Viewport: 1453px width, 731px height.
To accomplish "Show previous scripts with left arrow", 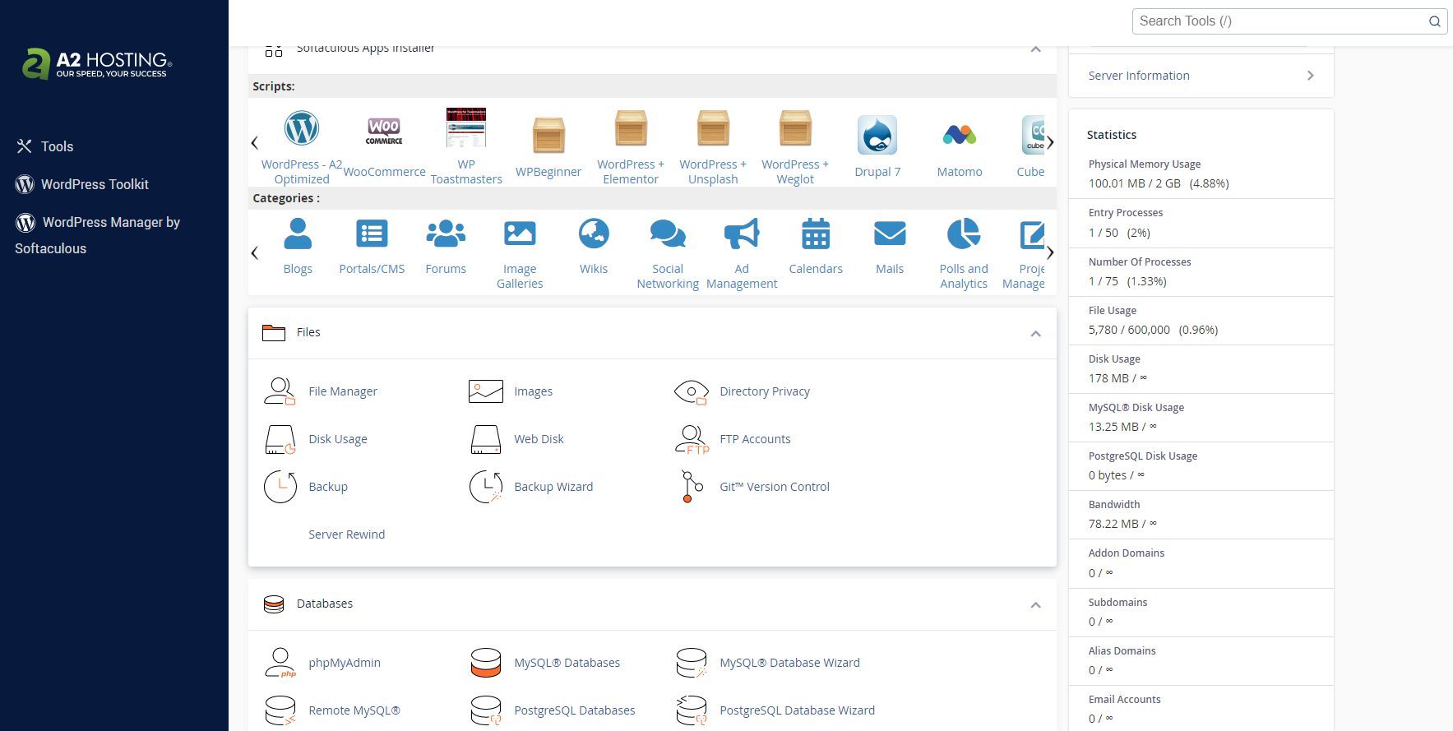I will (254, 143).
